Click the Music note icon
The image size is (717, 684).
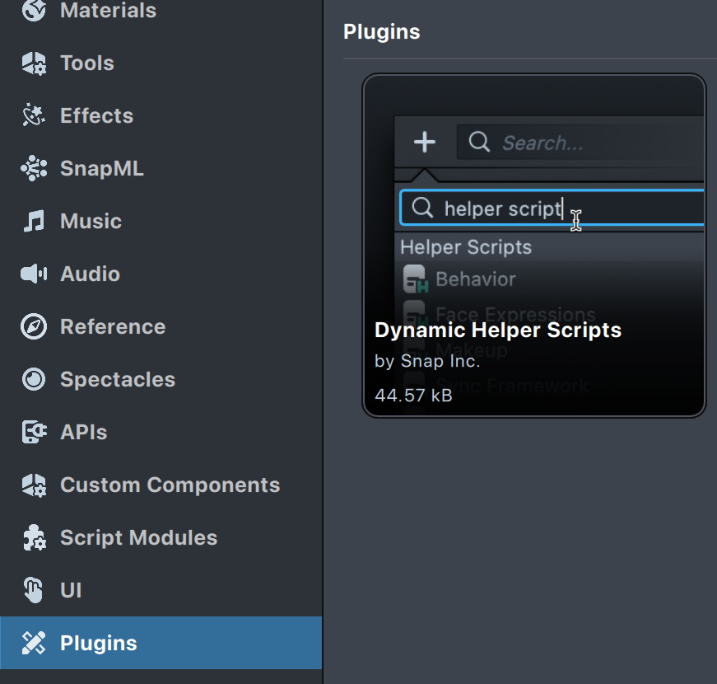34,222
